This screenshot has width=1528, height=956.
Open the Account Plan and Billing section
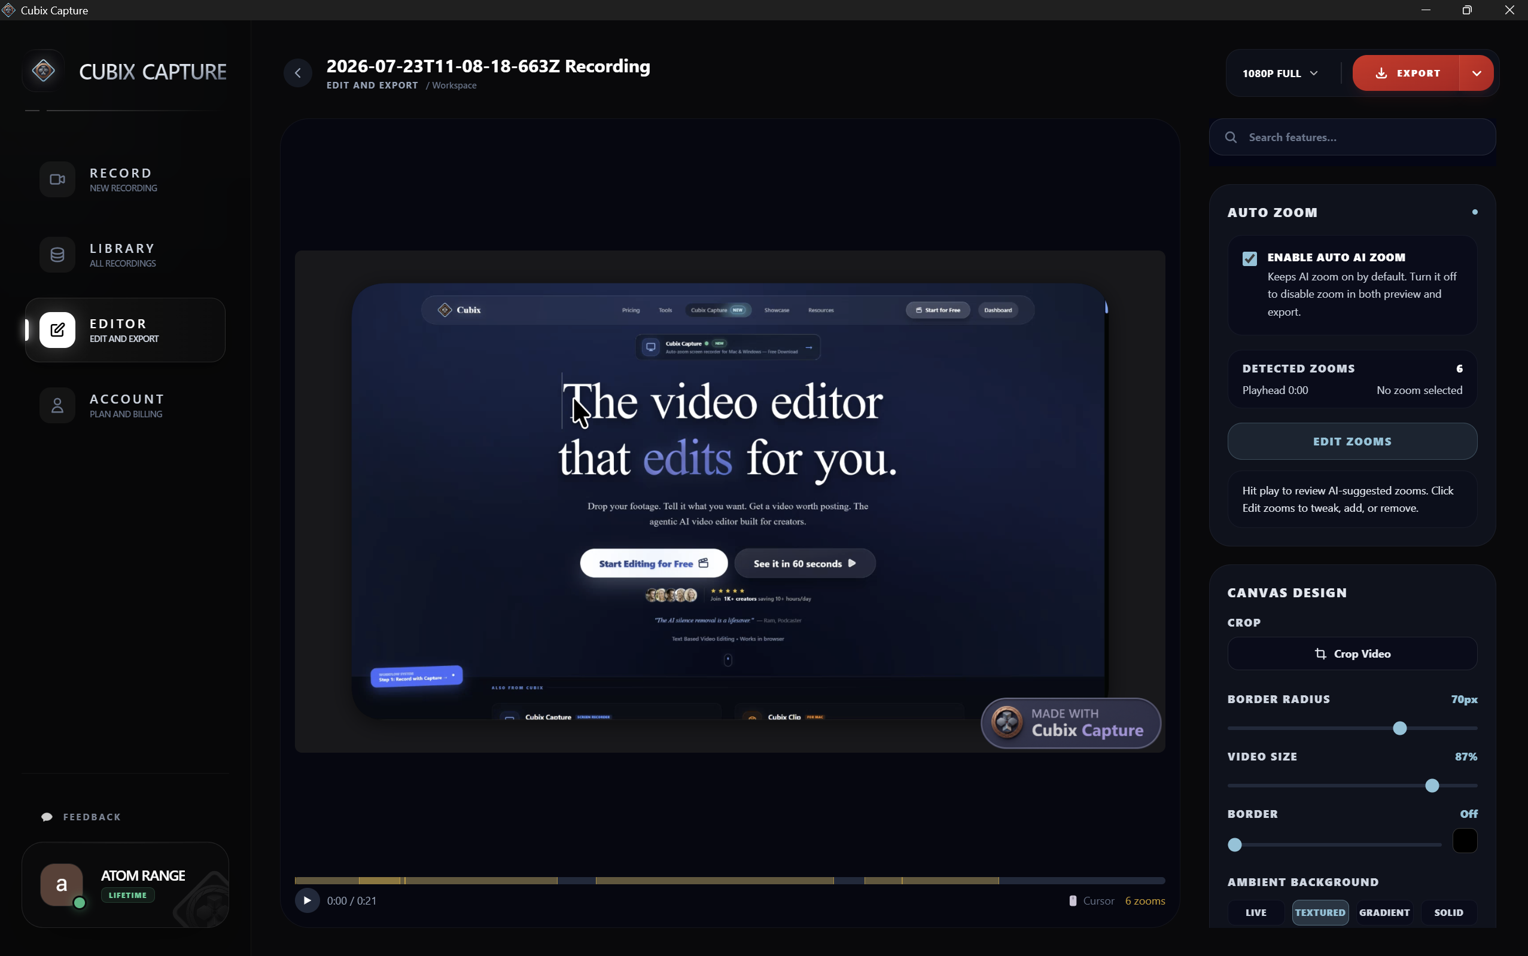click(x=124, y=405)
